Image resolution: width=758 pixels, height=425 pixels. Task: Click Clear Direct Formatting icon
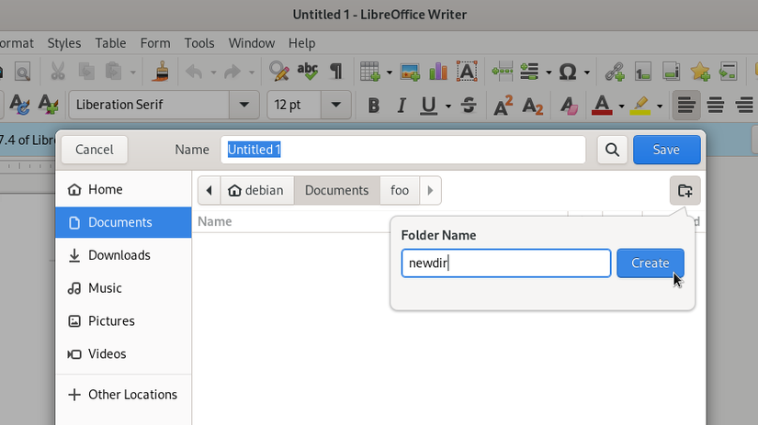coord(569,105)
